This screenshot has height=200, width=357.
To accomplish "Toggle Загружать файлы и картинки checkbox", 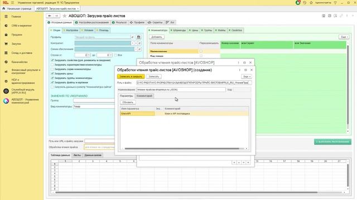I will [x=52, y=83].
